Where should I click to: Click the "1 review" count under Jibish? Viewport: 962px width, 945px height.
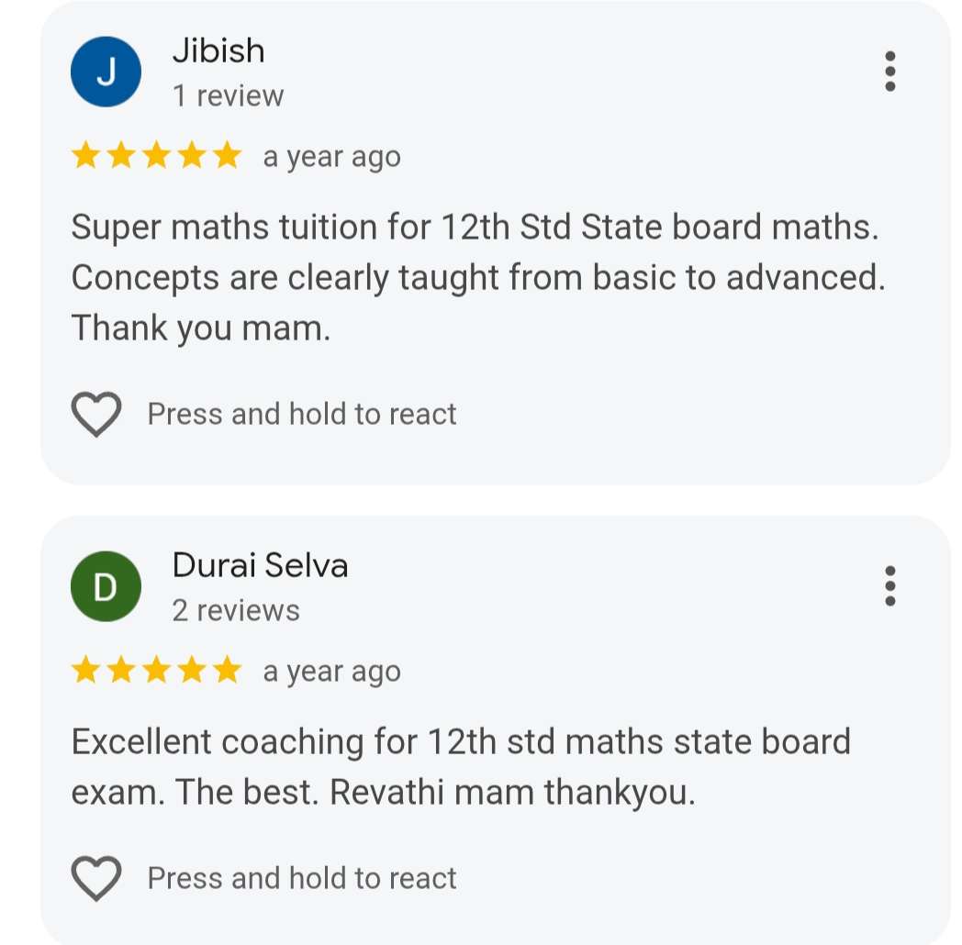228,95
